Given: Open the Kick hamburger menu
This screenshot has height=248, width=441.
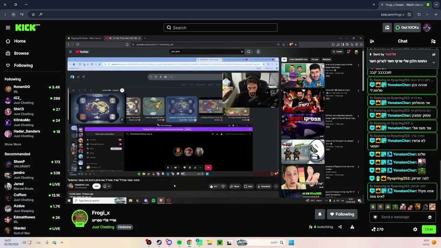Looking at the screenshot, I should tap(8, 28).
